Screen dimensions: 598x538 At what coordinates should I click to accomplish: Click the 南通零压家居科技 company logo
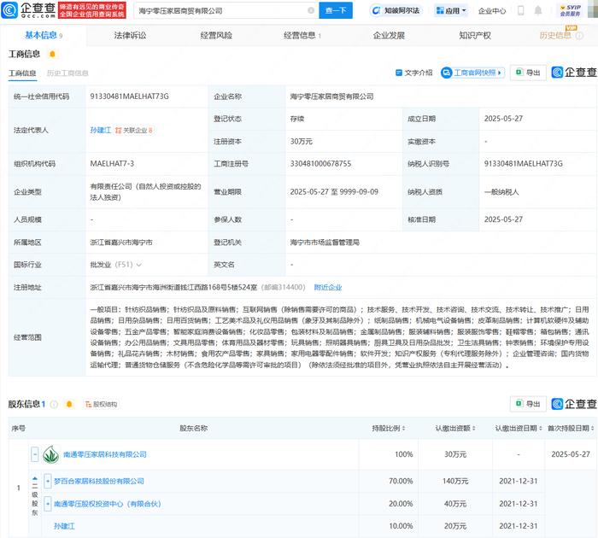[x=51, y=454]
